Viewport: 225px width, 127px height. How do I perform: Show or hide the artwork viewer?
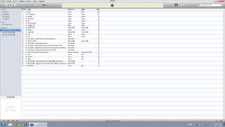pos(17,121)
